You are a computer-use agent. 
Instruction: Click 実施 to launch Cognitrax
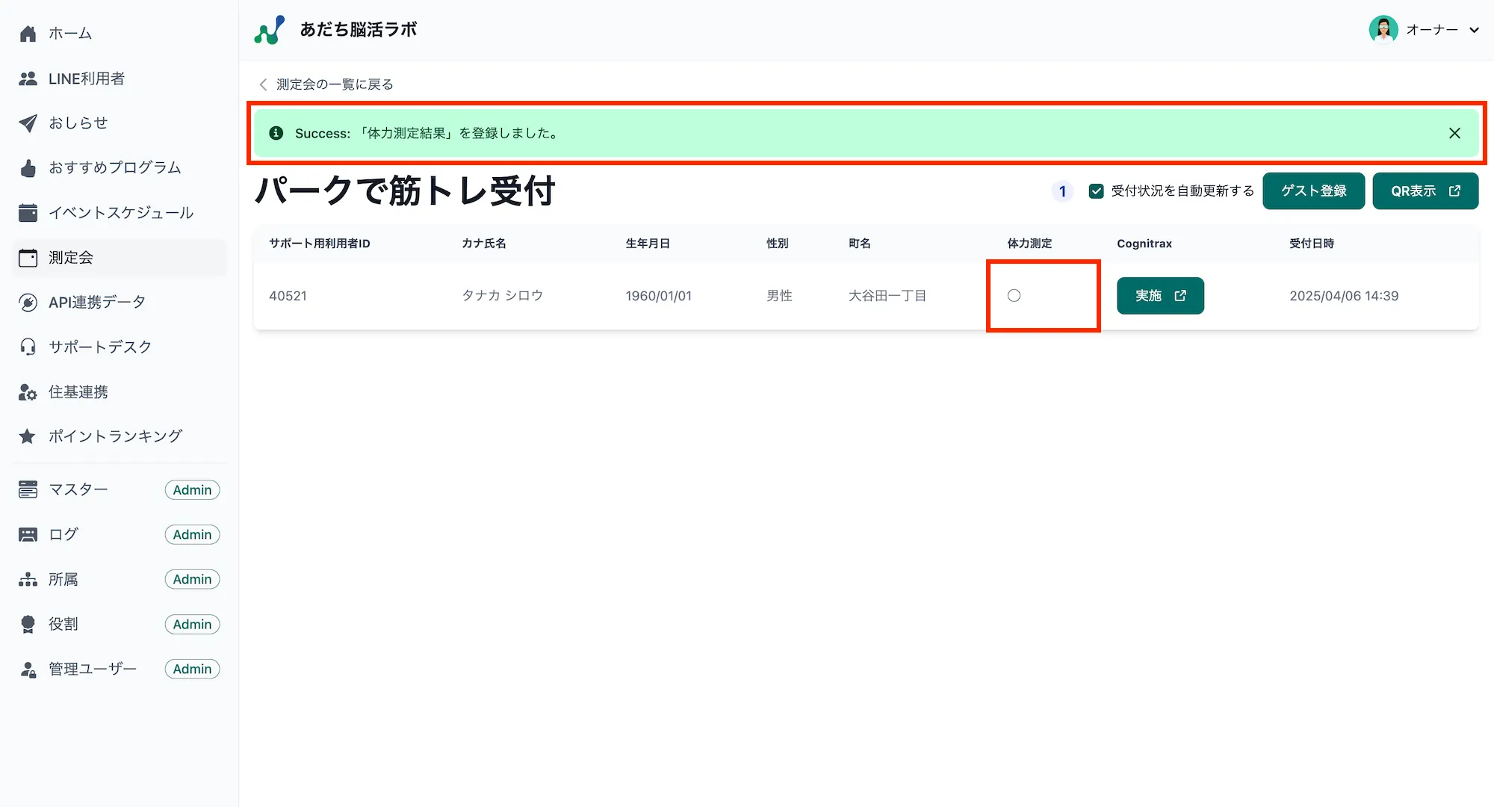[1159, 295]
